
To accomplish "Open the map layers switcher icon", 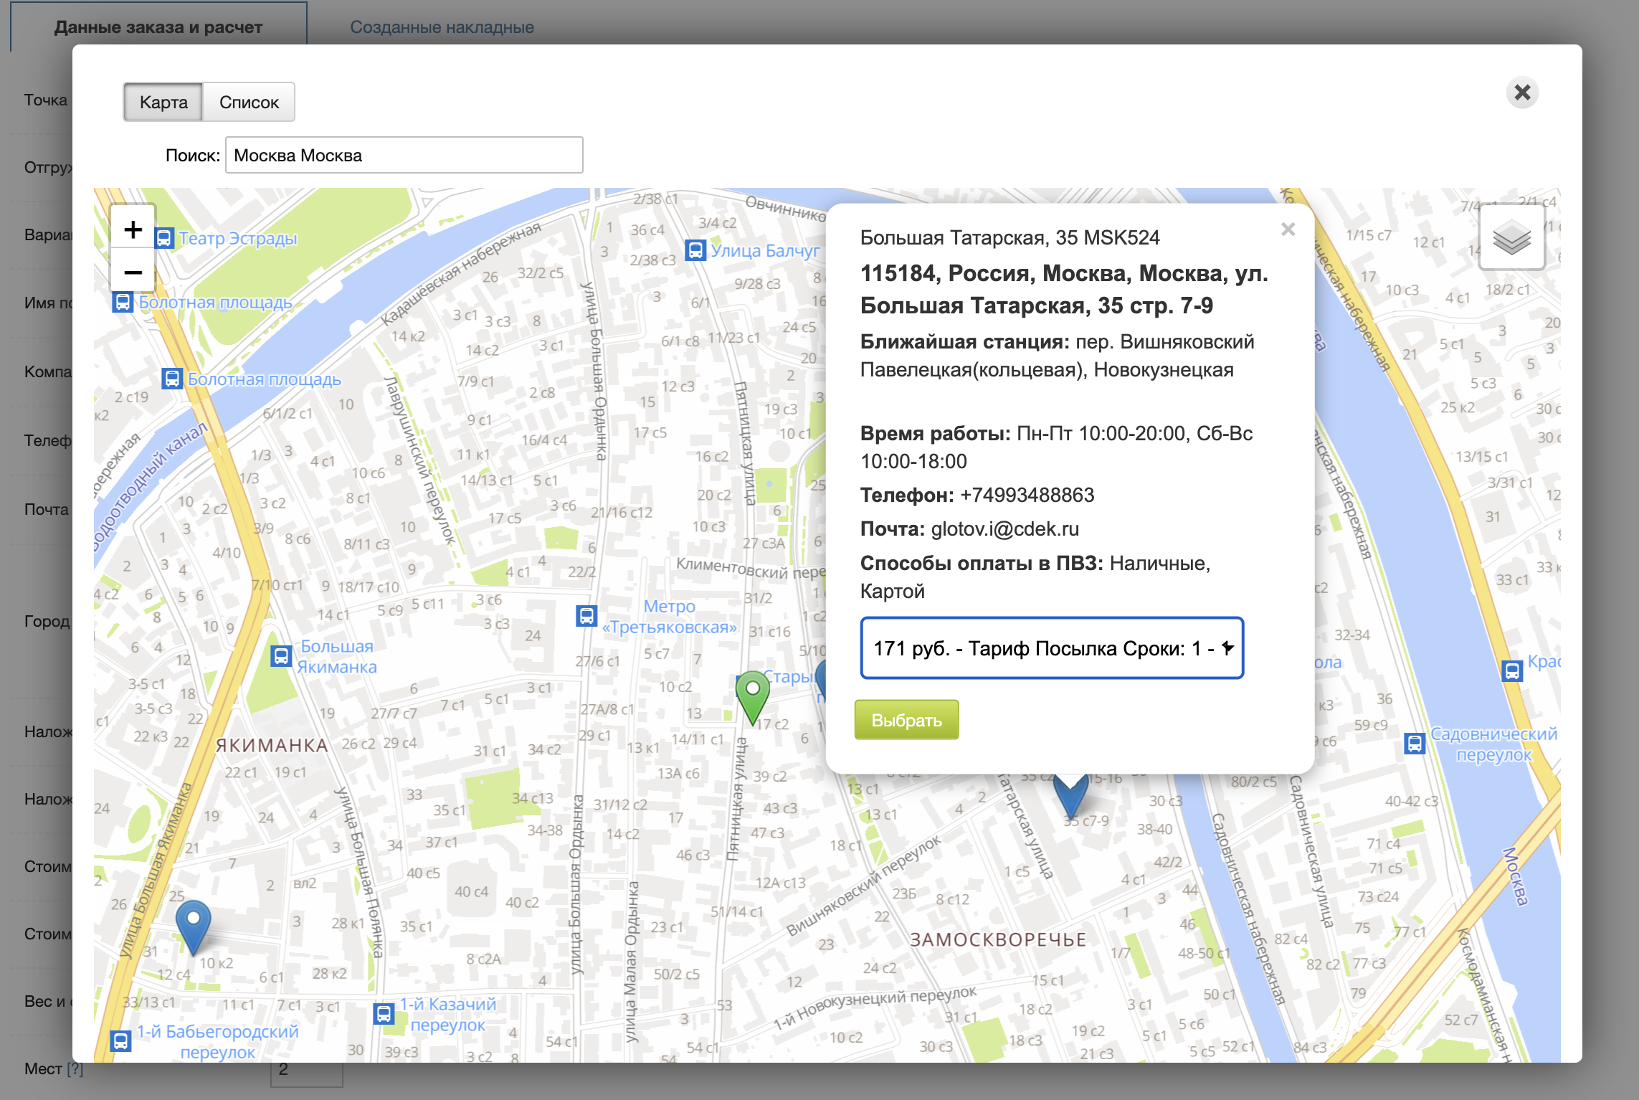I will 1511,238.
